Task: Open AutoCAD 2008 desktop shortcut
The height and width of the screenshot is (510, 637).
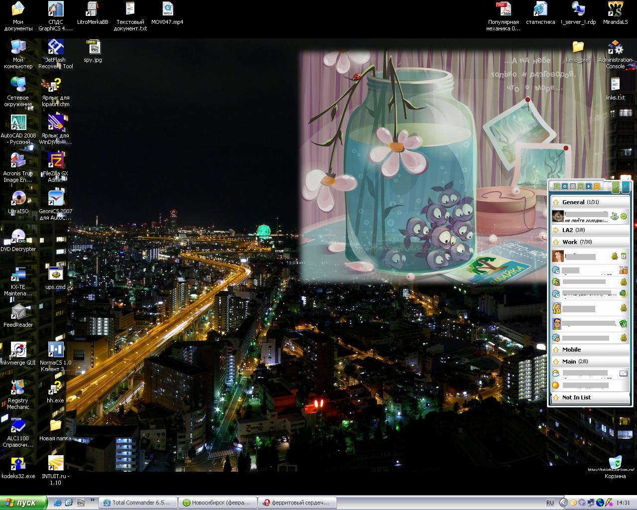Action: tap(18, 124)
